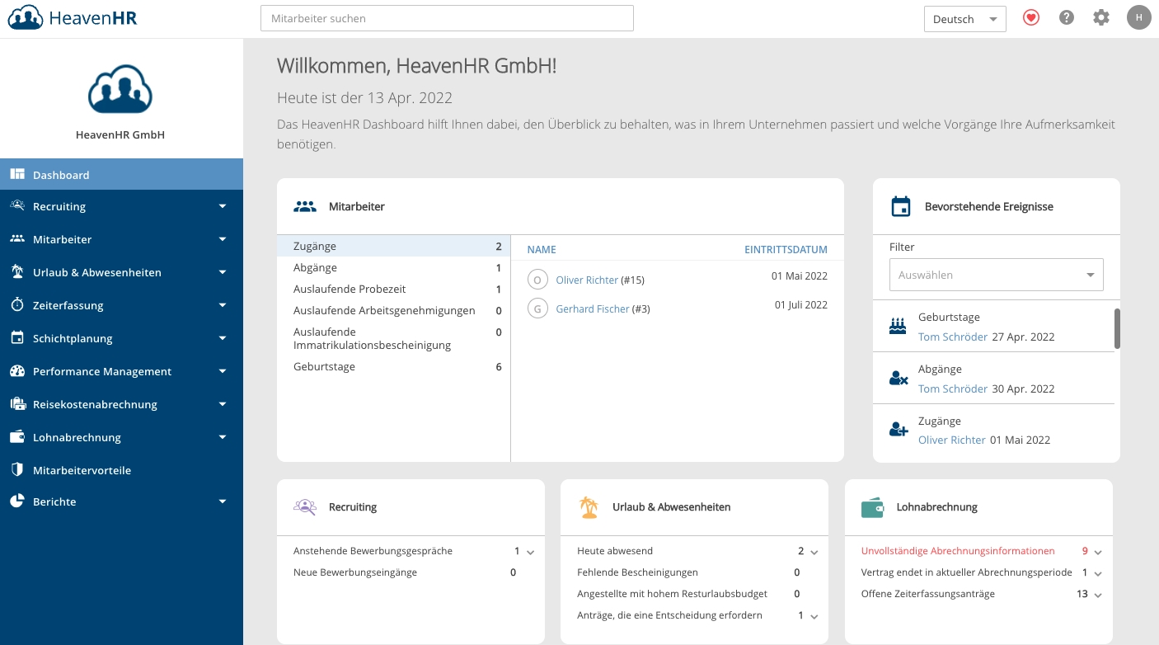
Task: Expand Heute abwesend row
Action: pyautogui.click(x=814, y=552)
